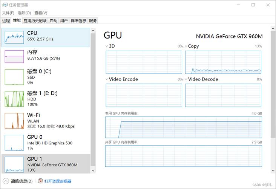Image resolution: width=276 pixels, height=189 pixels.
Task: Click '8.7/15.8 GB (55%)' memory text
Action: 44,58
